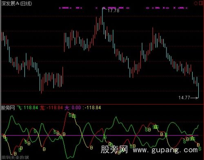Click the red square panel icon at the chart corner
Viewport: 204px width, 160px height.
[201, 3]
